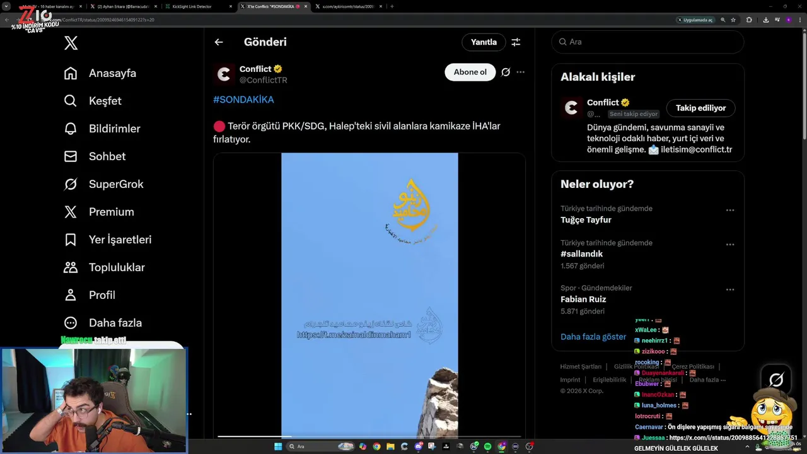Open more options for #sallandık trend
807x454 pixels.
click(730, 244)
